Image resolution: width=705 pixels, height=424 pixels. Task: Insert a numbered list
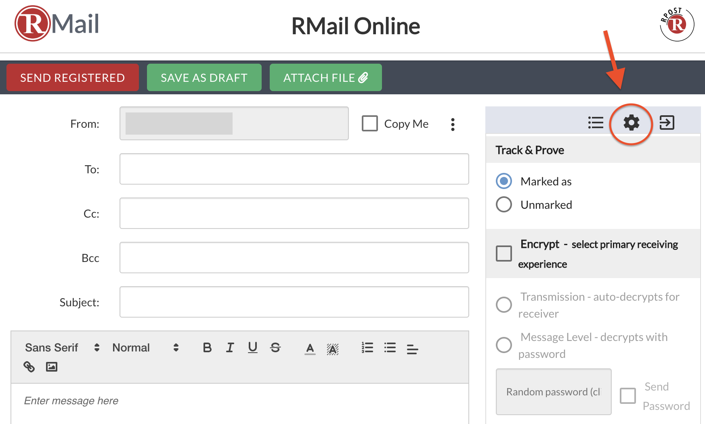coord(367,347)
